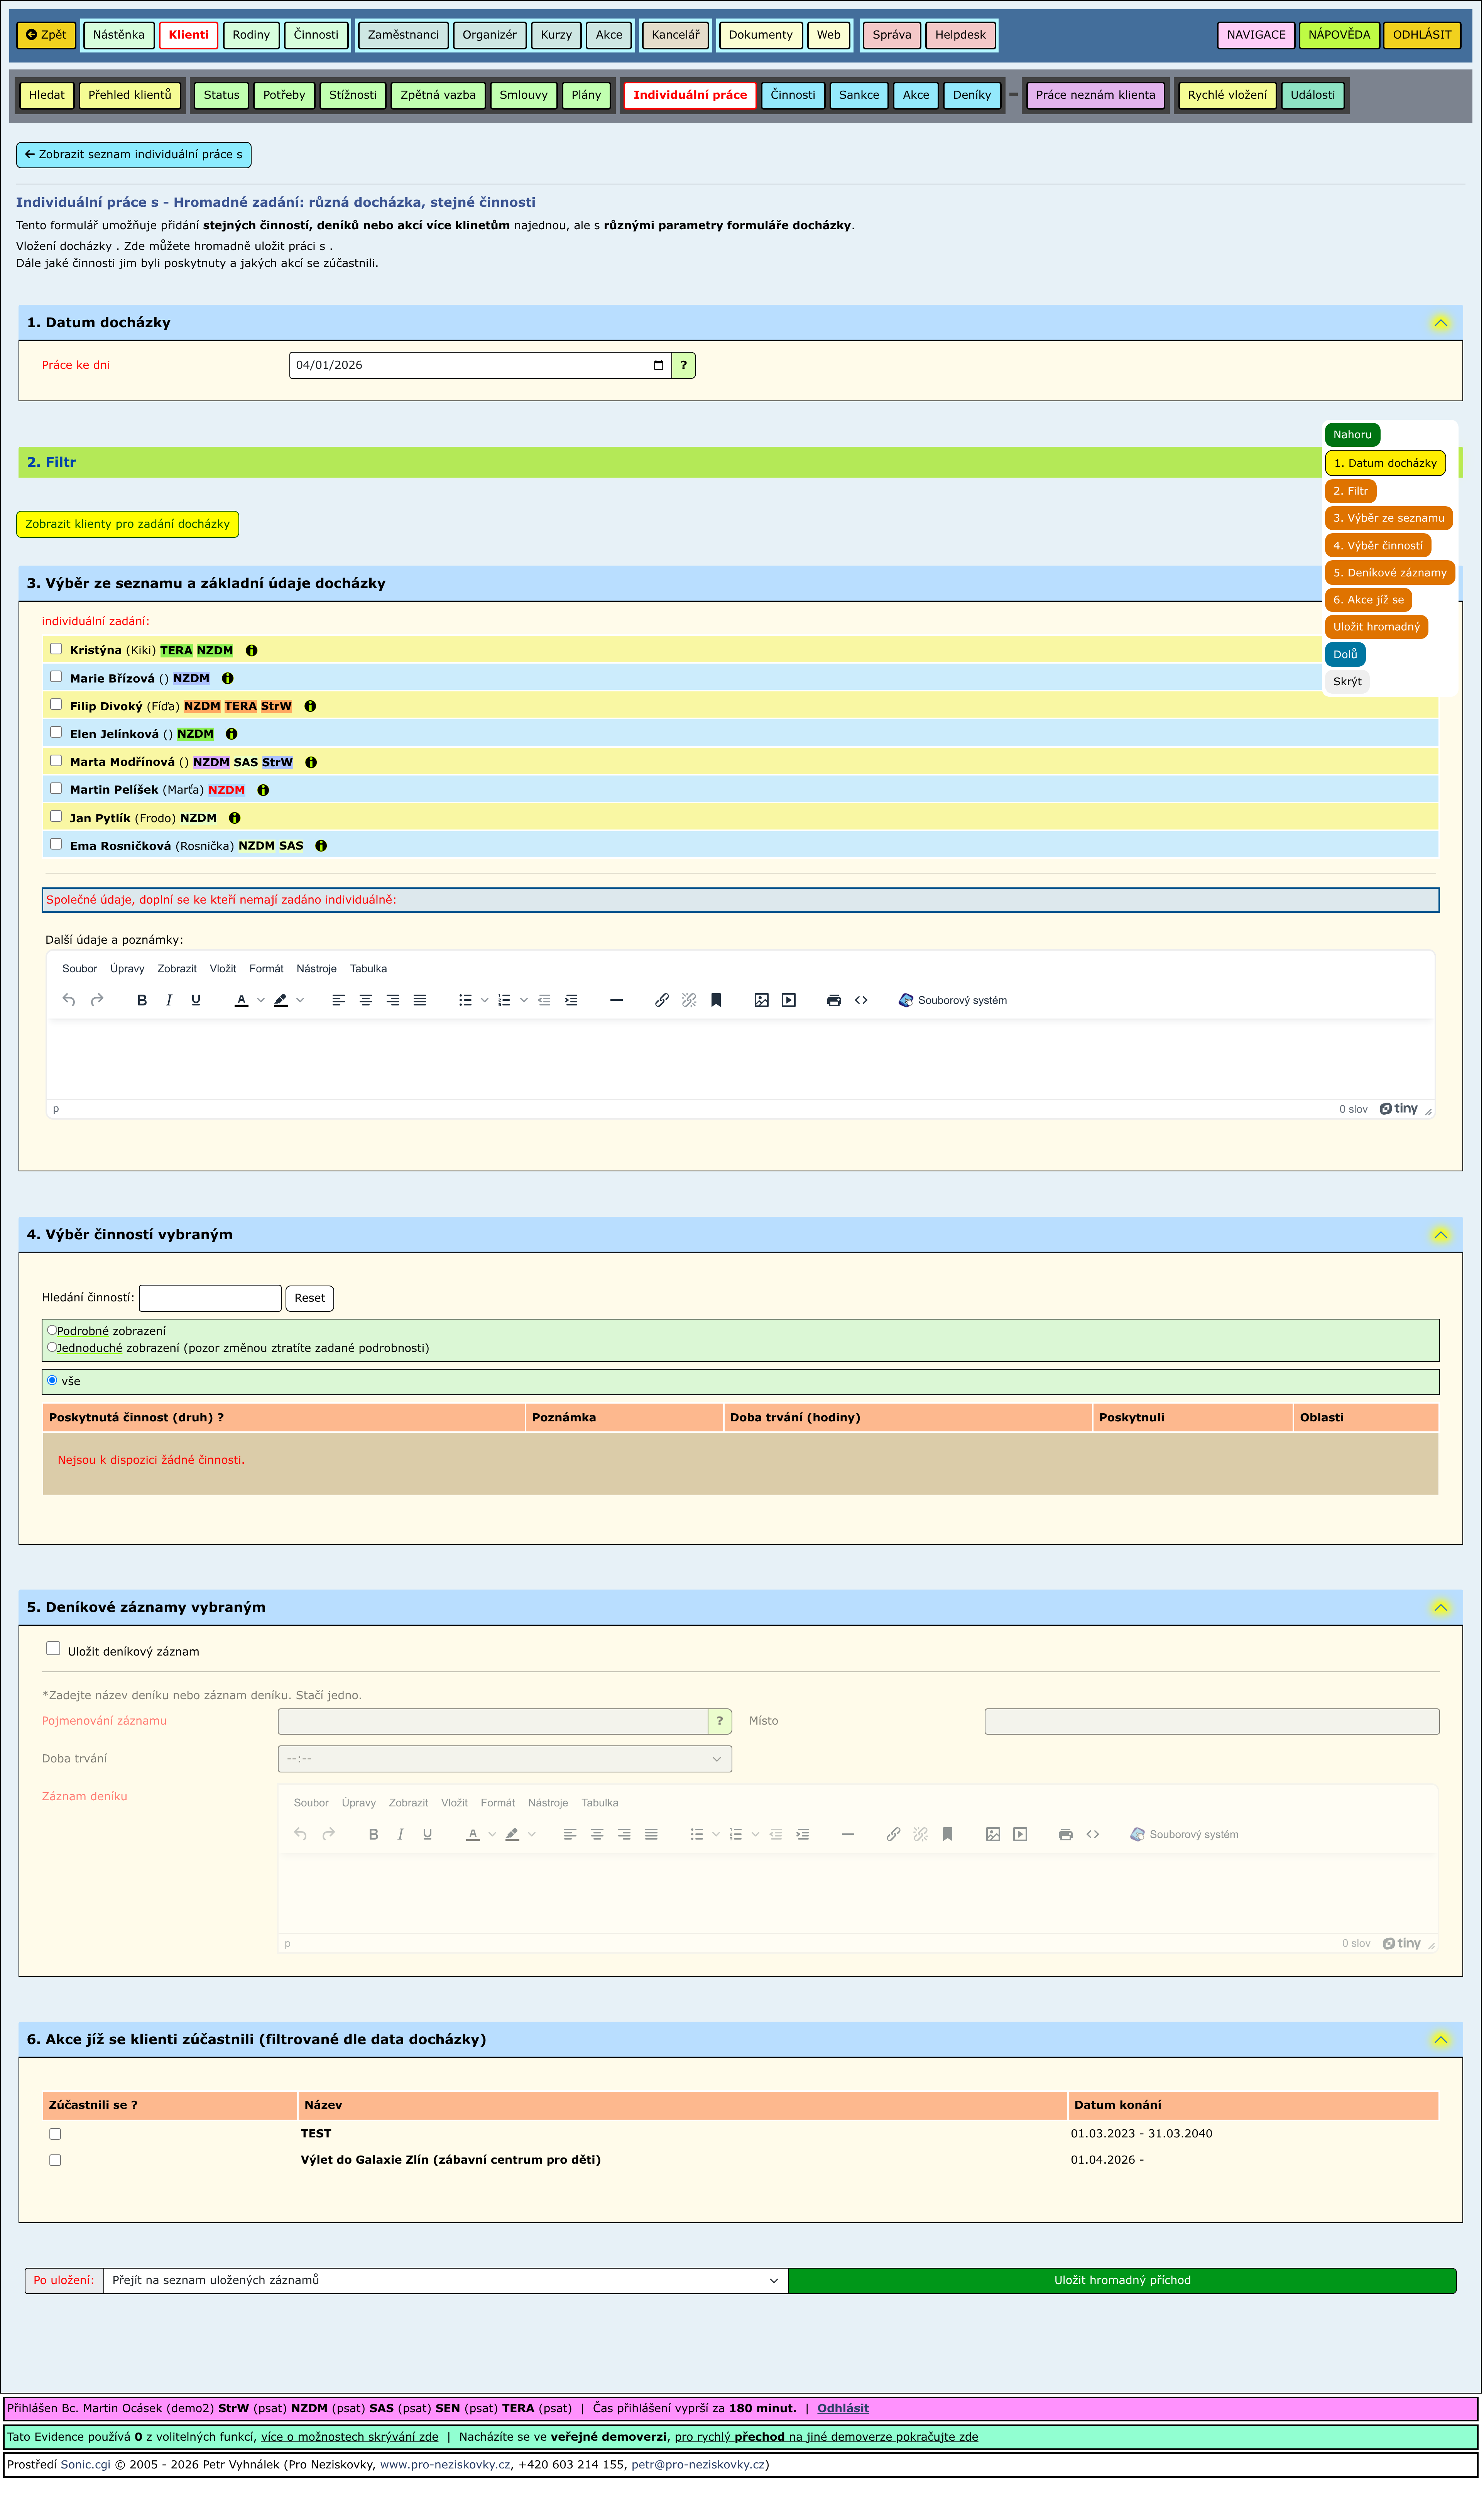
Task: Open bullet list style dropdown in Další údaje editor
Action: [x=485, y=1000]
